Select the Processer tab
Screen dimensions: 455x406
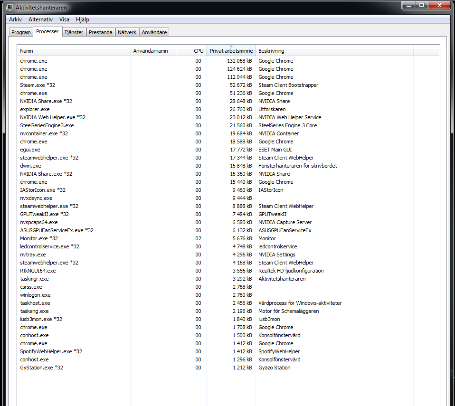pos(47,31)
